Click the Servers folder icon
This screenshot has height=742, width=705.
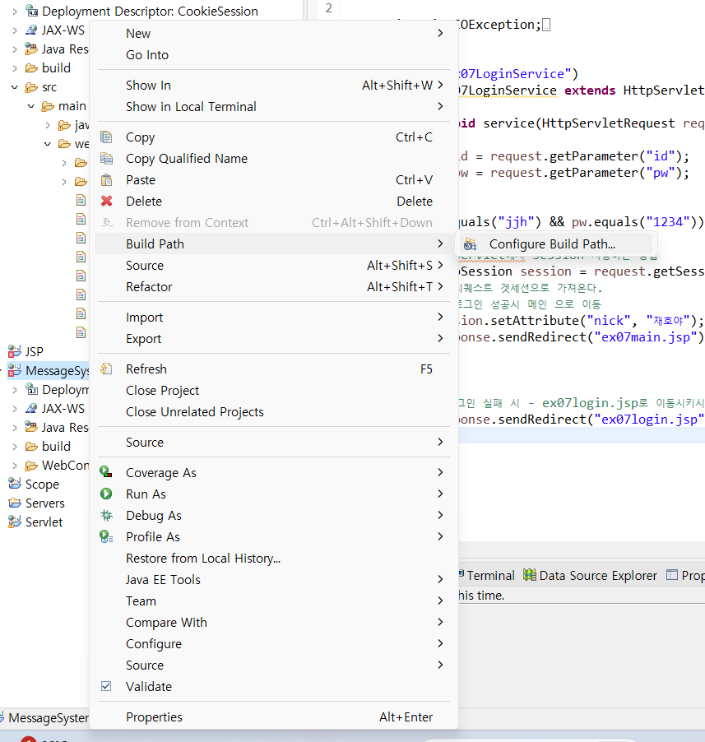tap(15, 503)
